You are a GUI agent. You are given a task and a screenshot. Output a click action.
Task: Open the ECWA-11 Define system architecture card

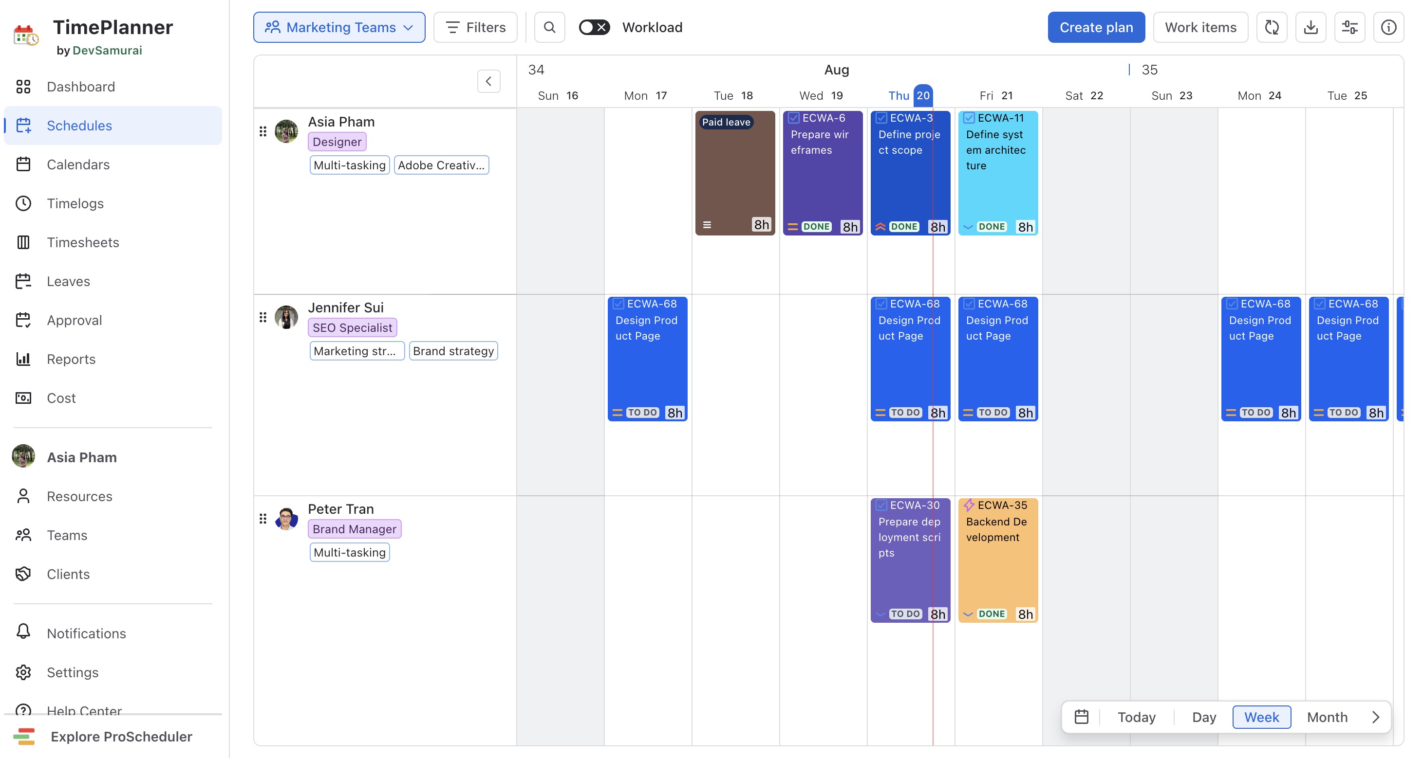coord(998,173)
